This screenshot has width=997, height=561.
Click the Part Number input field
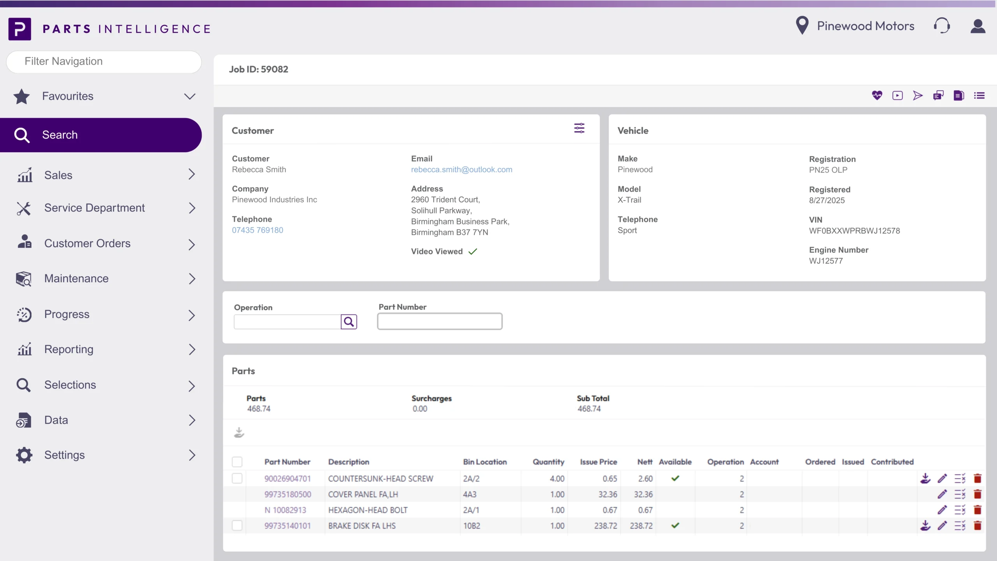coord(439,321)
